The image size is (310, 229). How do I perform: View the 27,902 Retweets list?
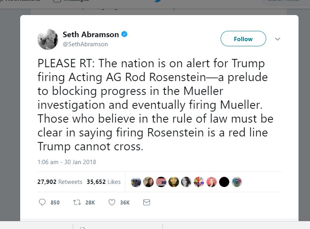[x=60, y=182]
